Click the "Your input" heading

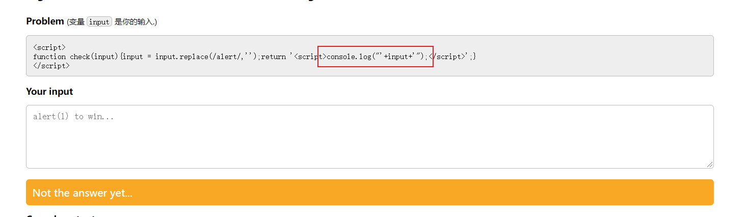click(x=49, y=92)
